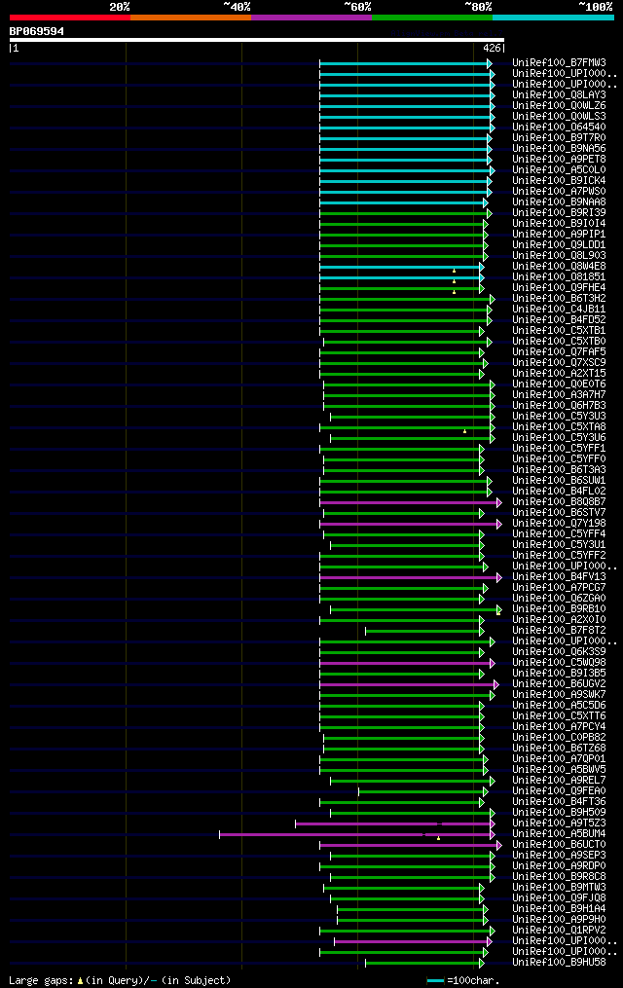Image resolution: width=623 pixels, height=988 pixels.
Task: Select the UniRef100_A9PET8 label
Action: 559,160
